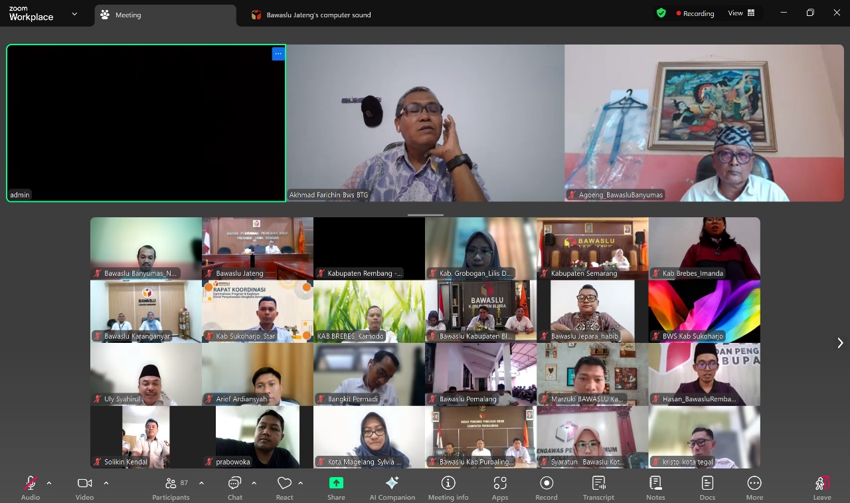Unmute the microphone with Audio button
The height and width of the screenshot is (503, 850).
pyautogui.click(x=31, y=487)
